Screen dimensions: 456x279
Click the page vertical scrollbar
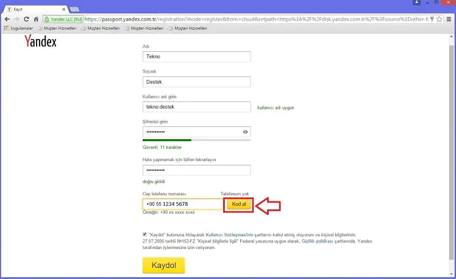coord(451,153)
